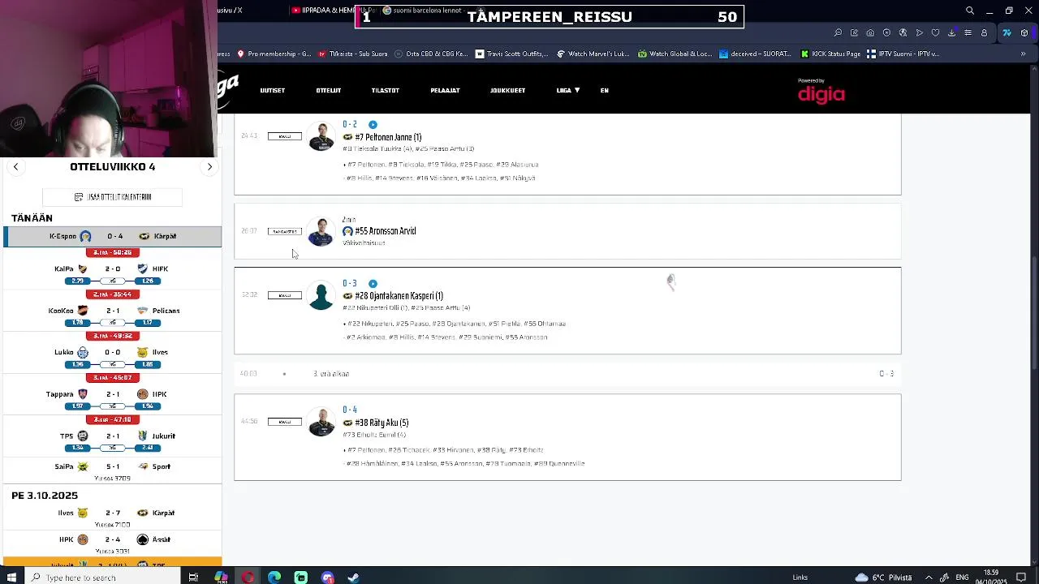1039x584 pixels.
Task: Open Aronsson Arvid player photo
Action: tap(321, 231)
